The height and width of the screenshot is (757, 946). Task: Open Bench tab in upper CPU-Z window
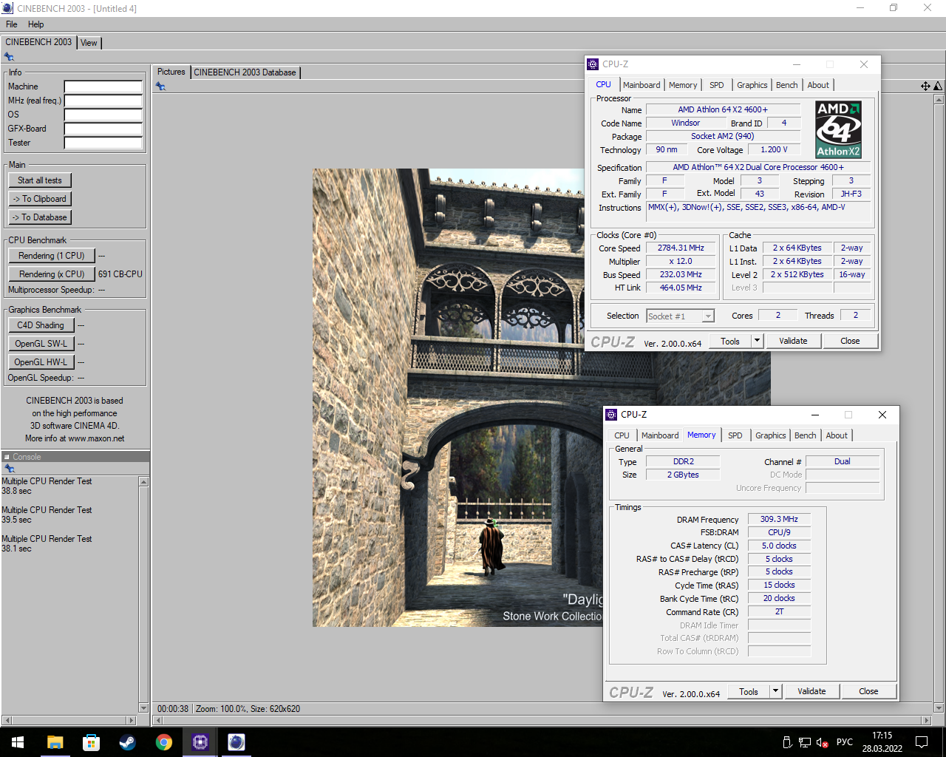pyautogui.click(x=786, y=85)
